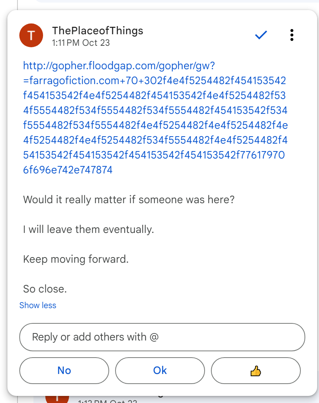
Task: Select the 'Keep moving forward.' comment line
Action: [x=76, y=259]
